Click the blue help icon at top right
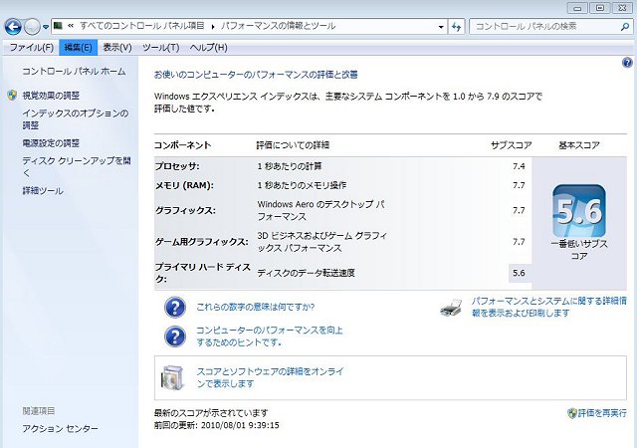The image size is (637, 448). pyautogui.click(x=627, y=62)
